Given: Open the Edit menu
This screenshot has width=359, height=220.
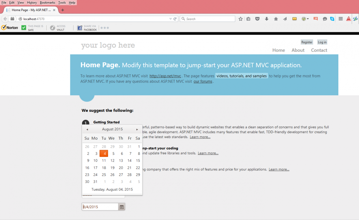Looking at the screenshot, I should (x=12, y=2).
